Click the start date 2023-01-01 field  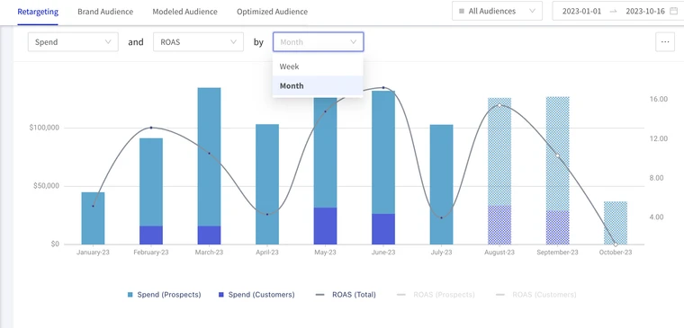point(581,12)
